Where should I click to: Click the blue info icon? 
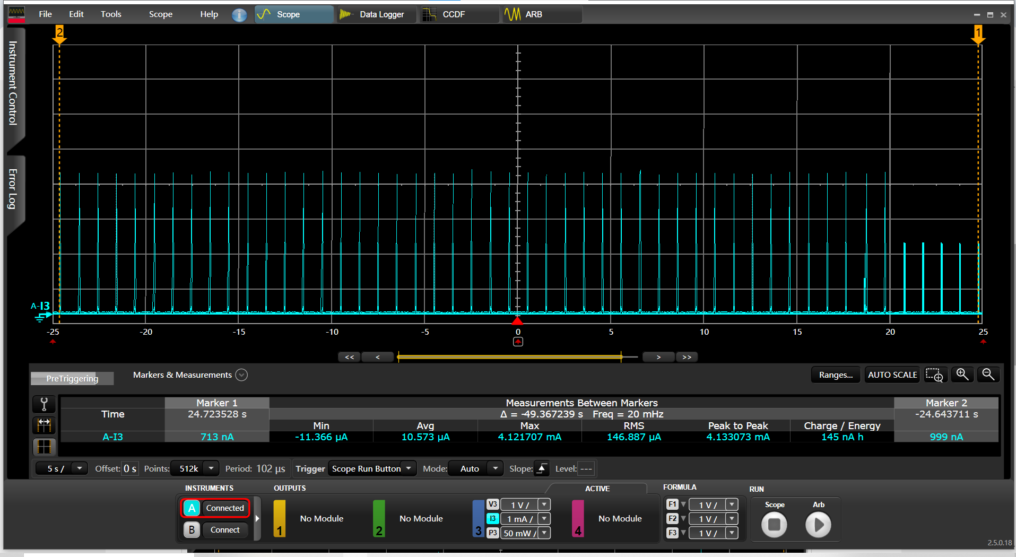pos(239,15)
